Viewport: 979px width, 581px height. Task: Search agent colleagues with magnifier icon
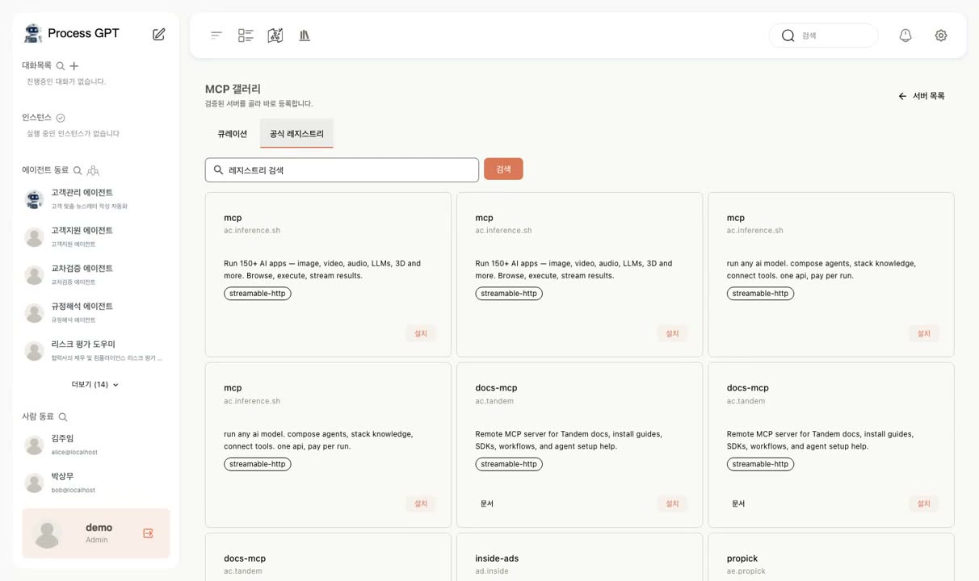tap(78, 170)
